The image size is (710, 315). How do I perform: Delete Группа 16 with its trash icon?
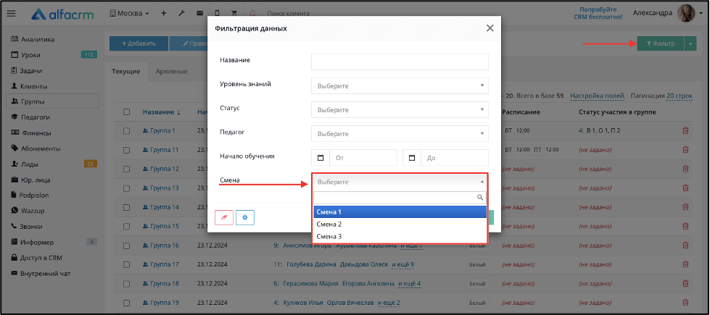point(685,245)
